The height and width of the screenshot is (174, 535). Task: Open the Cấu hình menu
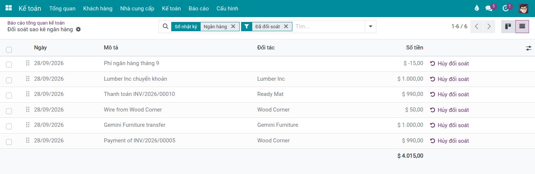click(x=227, y=8)
